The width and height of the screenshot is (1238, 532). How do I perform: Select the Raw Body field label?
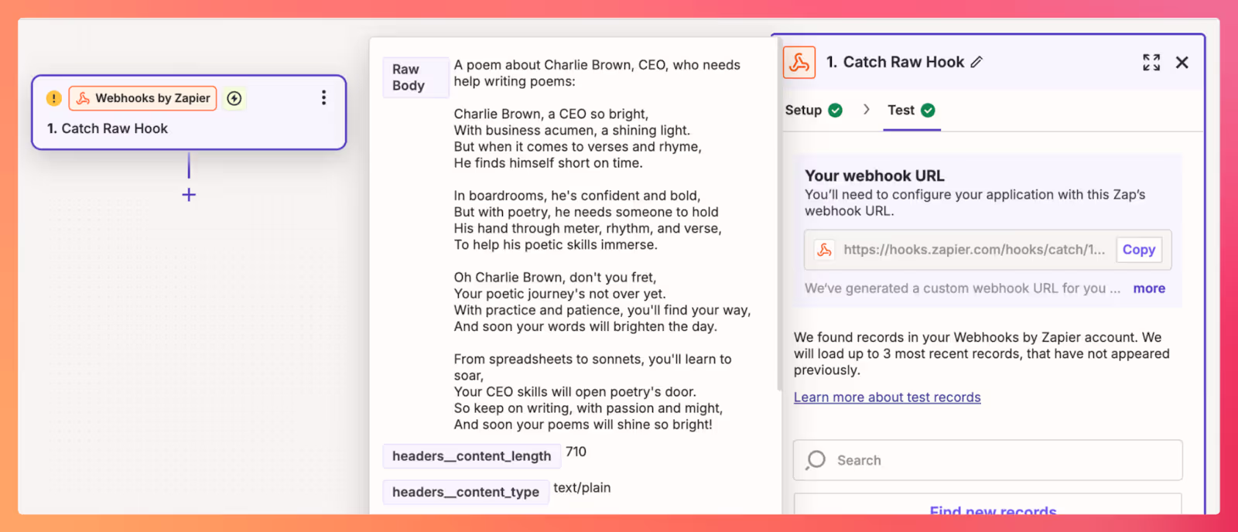point(416,77)
